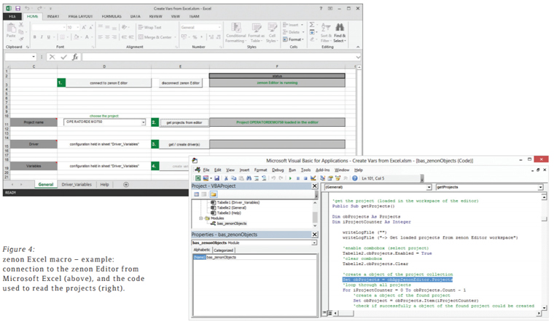Switch to the Excel INSERT ribbon tab

53,16
